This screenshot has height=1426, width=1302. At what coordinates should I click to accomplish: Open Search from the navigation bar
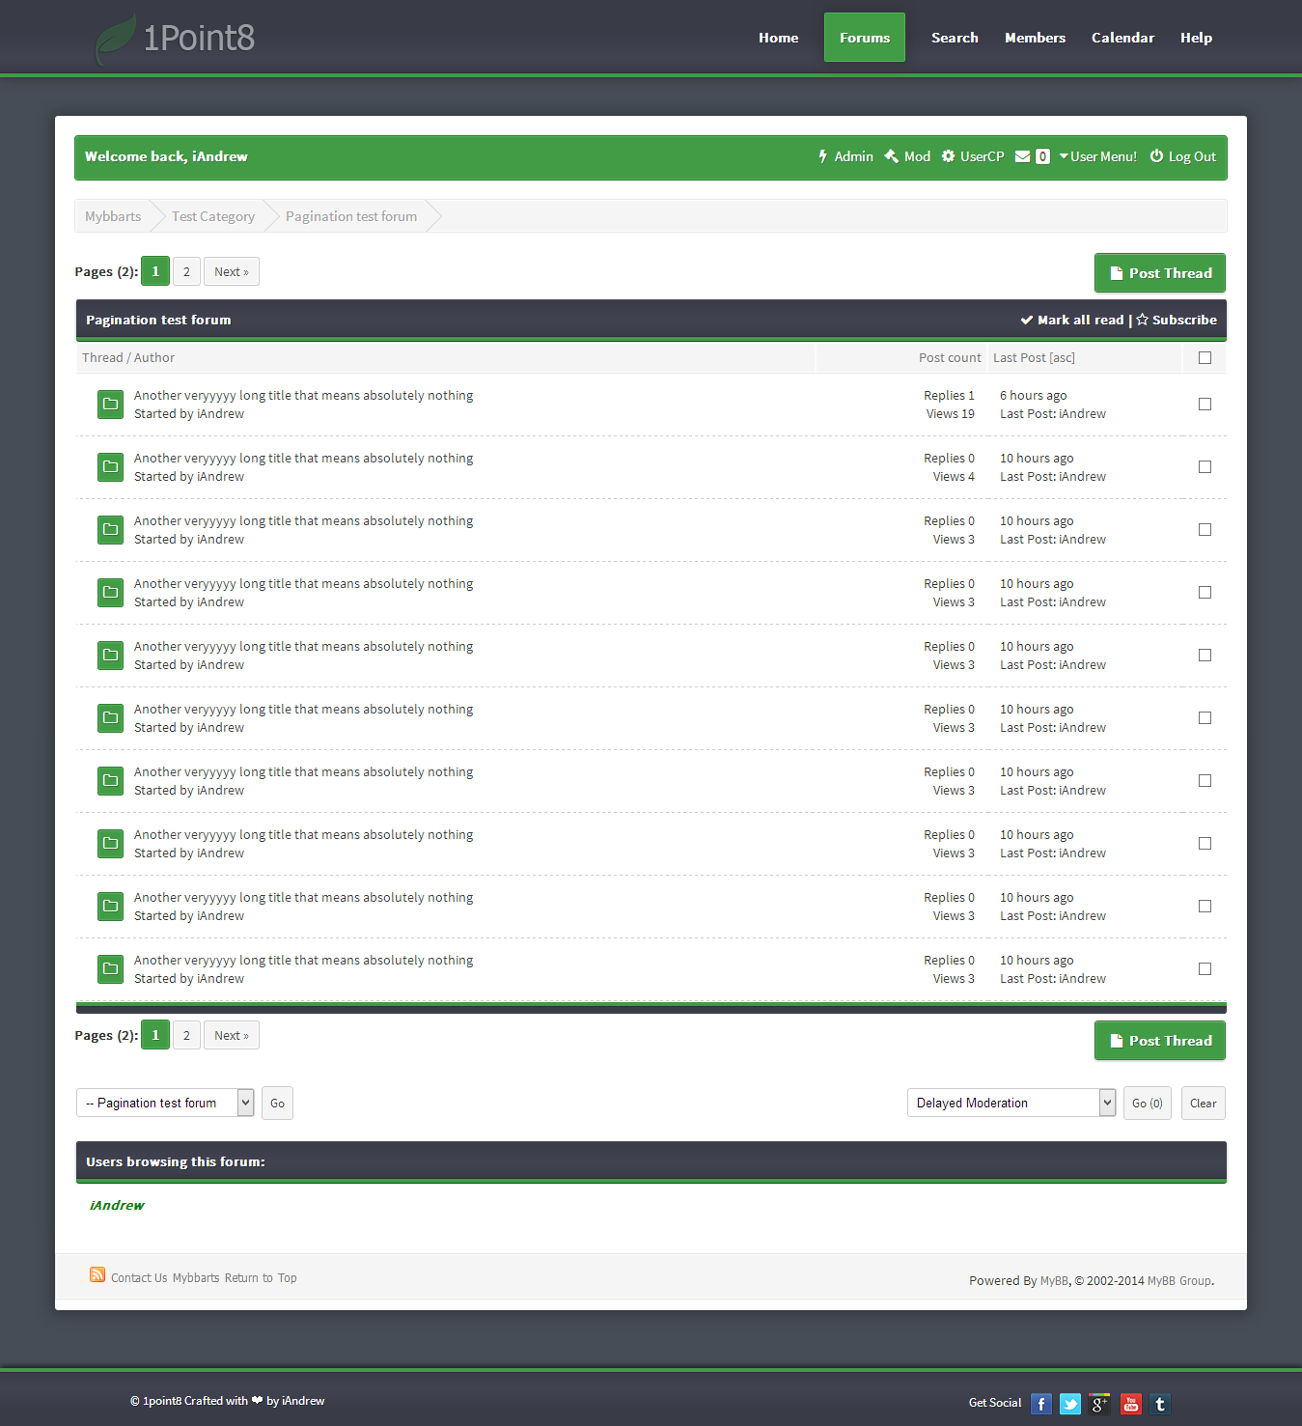coord(955,38)
